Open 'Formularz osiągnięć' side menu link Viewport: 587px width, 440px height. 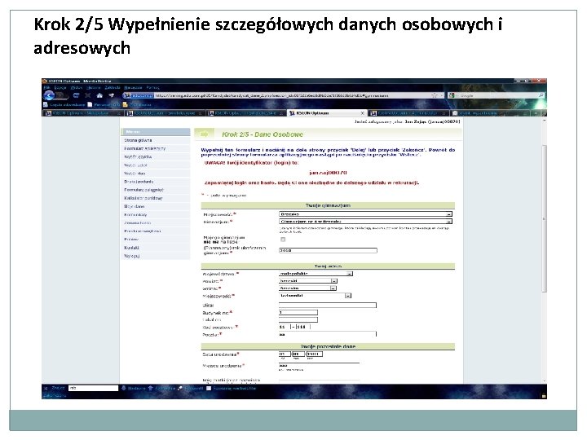[x=143, y=190]
